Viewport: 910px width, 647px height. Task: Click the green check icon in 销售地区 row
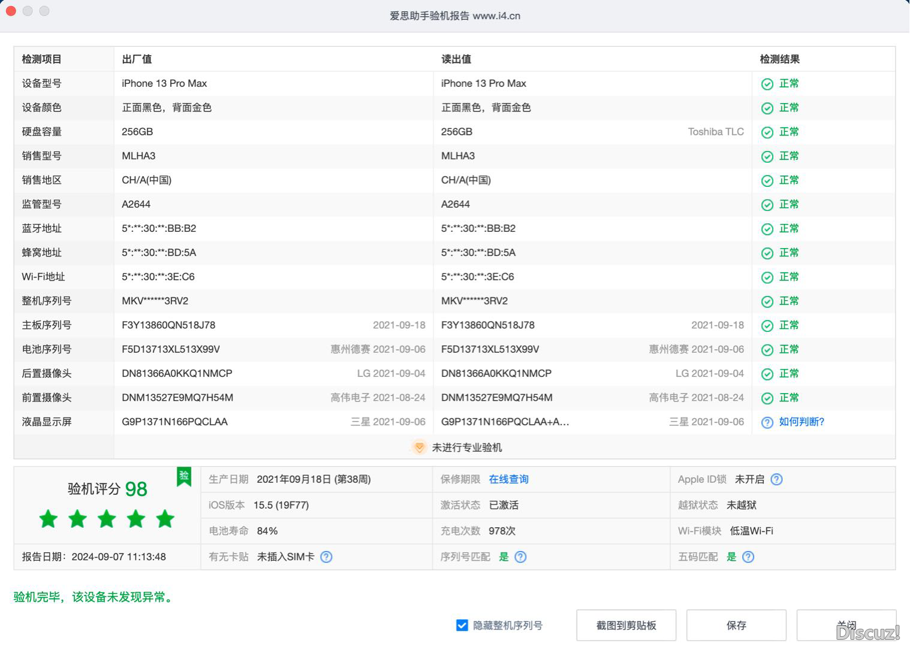767,181
